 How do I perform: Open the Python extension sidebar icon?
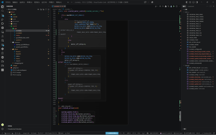tap(2, 49)
